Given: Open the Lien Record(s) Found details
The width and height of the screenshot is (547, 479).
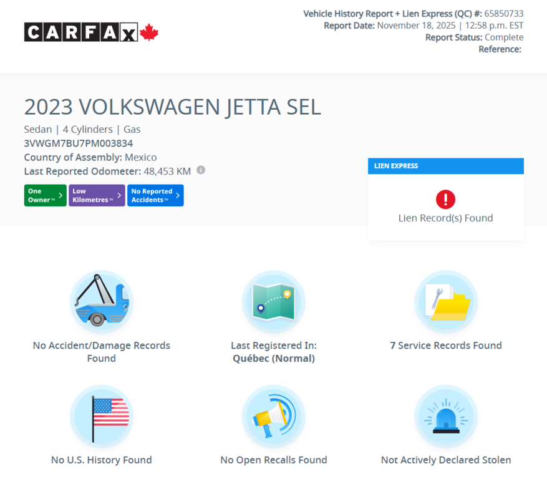Looking at the screenshot, I should 445,218.
